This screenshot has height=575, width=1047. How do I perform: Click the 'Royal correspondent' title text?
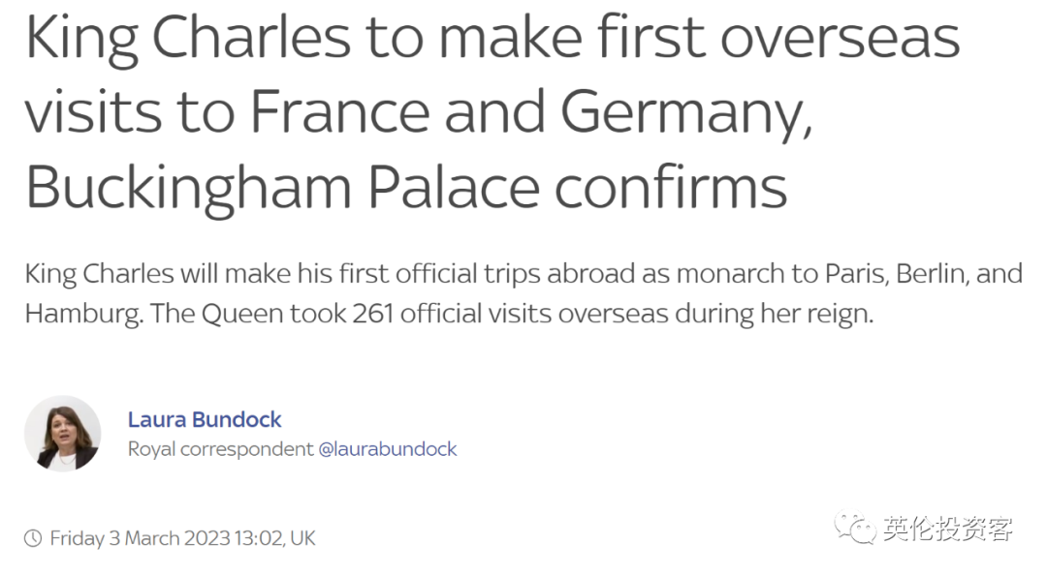tap(220, 449)
